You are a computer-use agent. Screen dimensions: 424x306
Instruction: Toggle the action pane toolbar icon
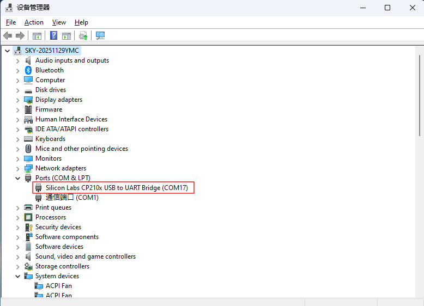click(66, 35)
